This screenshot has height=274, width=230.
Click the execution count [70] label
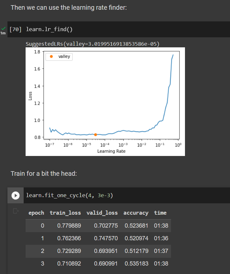pos(15,29)
